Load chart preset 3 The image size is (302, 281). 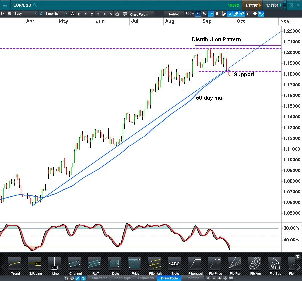tap(98, 14)
